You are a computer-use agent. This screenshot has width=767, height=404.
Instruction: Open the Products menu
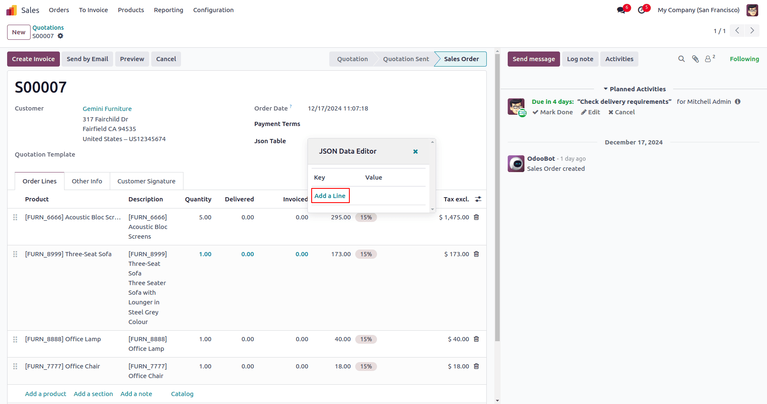tap(131, 10)
